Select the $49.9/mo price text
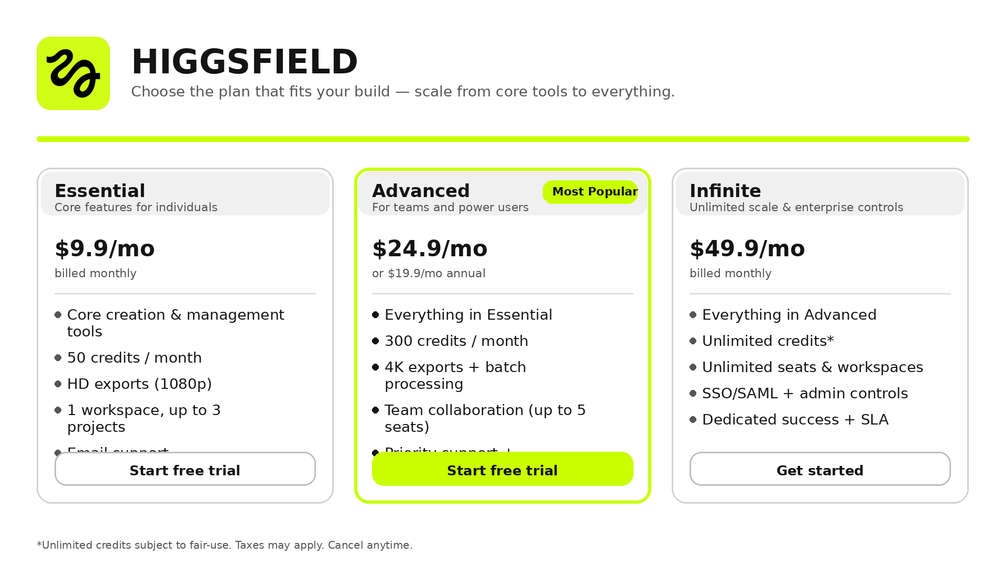 click(x=747, y=248)
